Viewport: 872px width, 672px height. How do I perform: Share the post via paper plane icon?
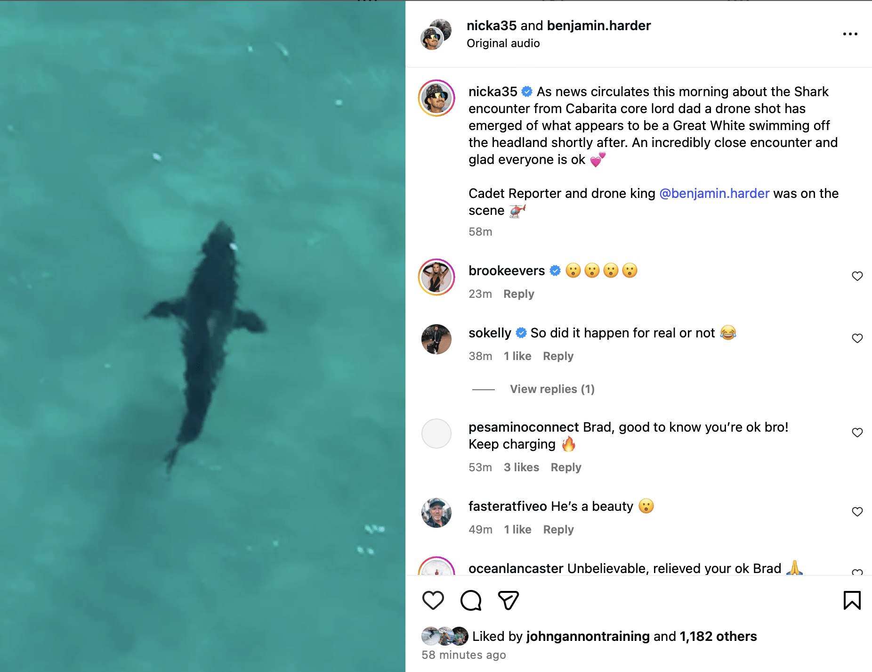pos(508,600)
